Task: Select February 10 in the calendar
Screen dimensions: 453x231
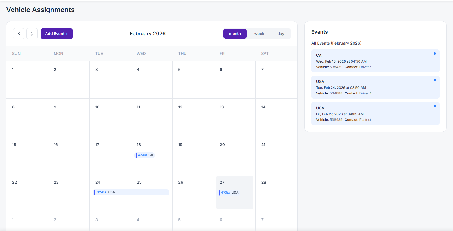Action: tap(110, 117)
